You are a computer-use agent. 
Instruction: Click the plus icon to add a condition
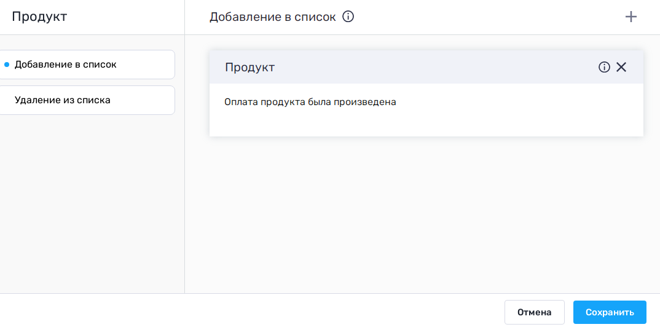coord(631,17)
